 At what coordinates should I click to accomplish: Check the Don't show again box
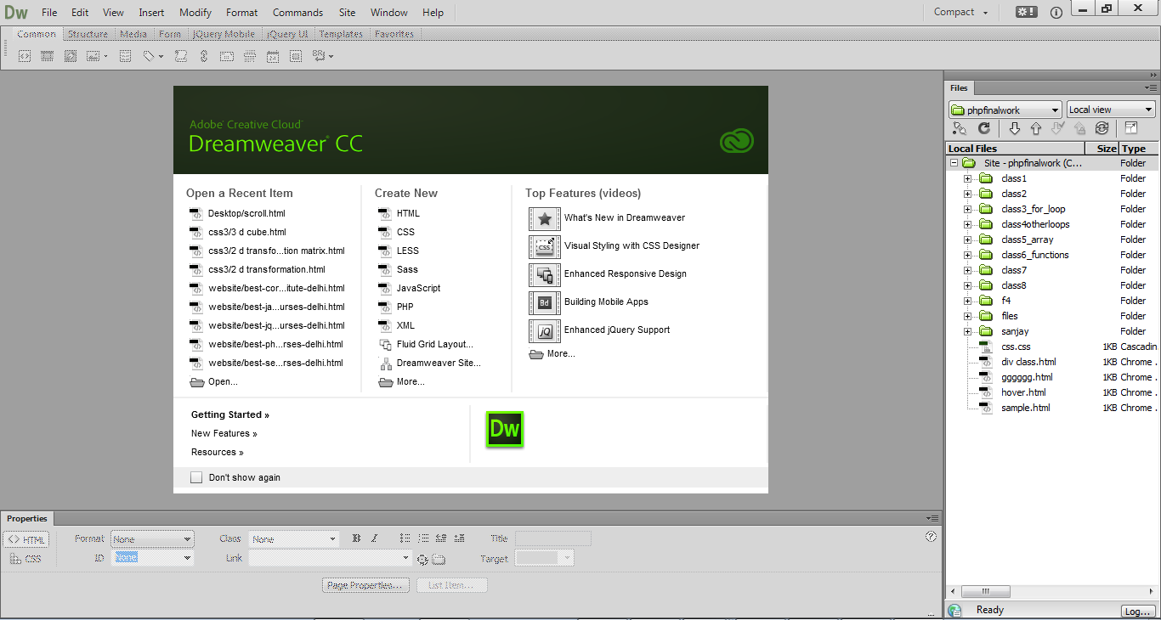[x=196, y=477]
